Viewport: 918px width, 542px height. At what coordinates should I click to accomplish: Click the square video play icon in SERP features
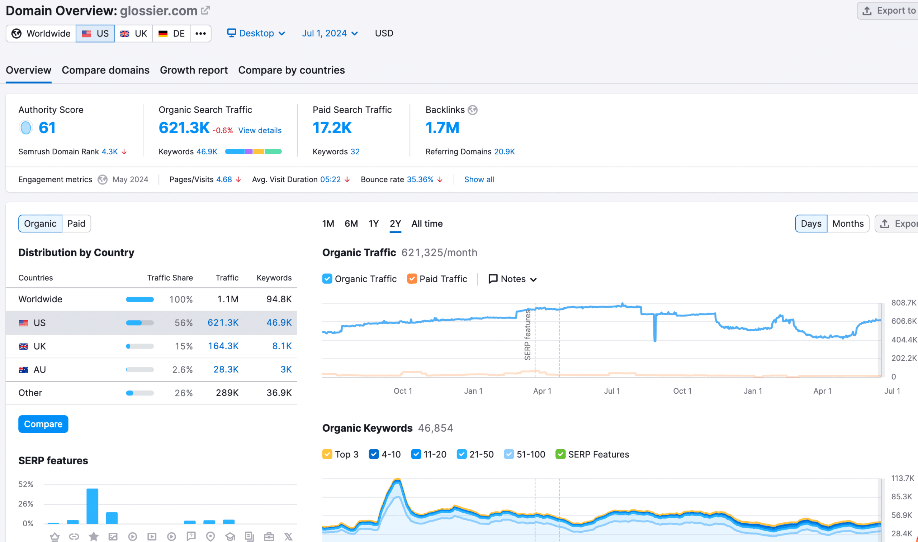coord(152,536)
